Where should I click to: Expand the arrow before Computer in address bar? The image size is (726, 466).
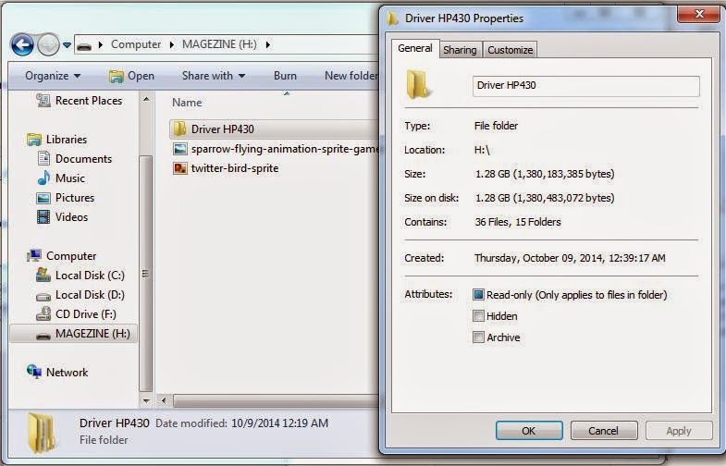[x=101, y=45]
